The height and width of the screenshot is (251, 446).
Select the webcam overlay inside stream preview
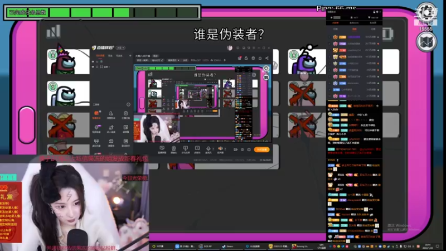click(157, 128)
